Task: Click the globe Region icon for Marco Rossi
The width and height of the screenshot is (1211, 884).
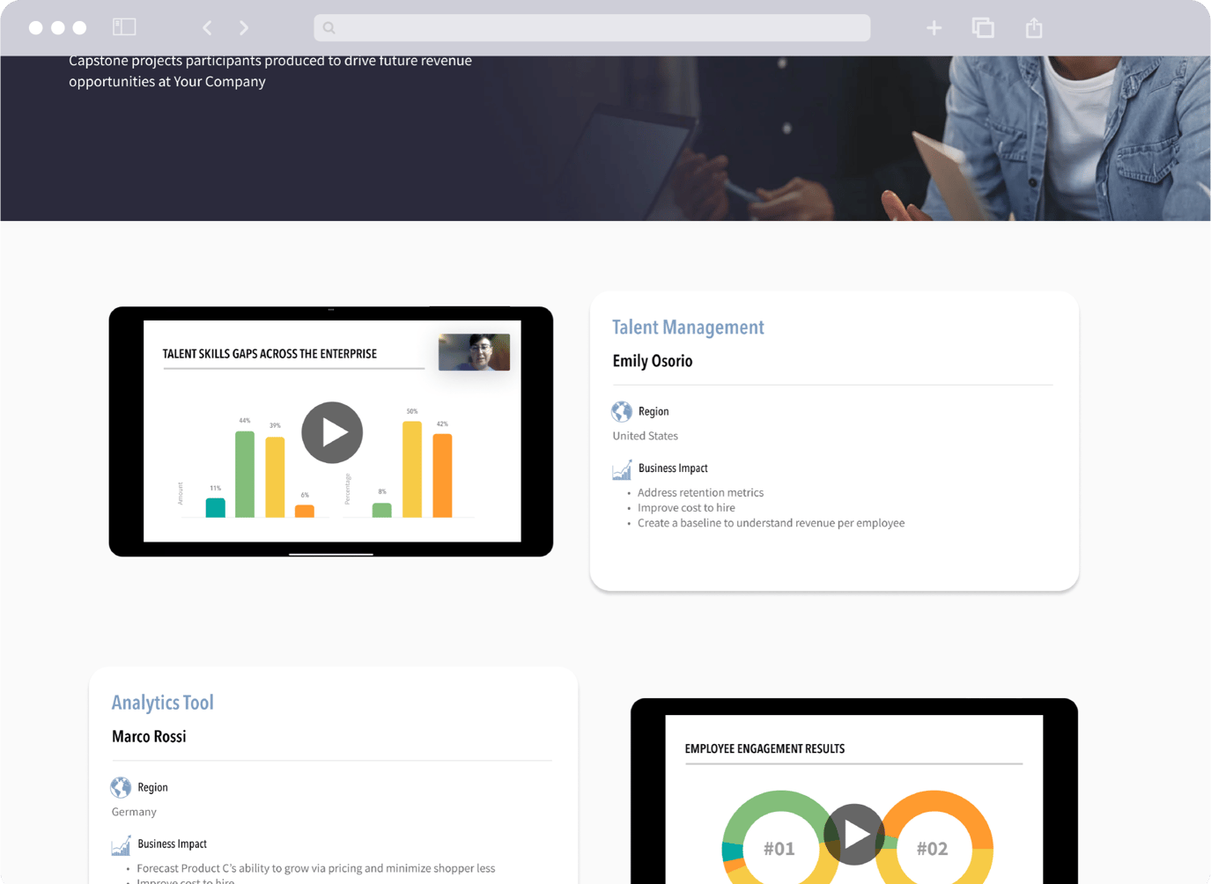Action: (x=121, y=787)
